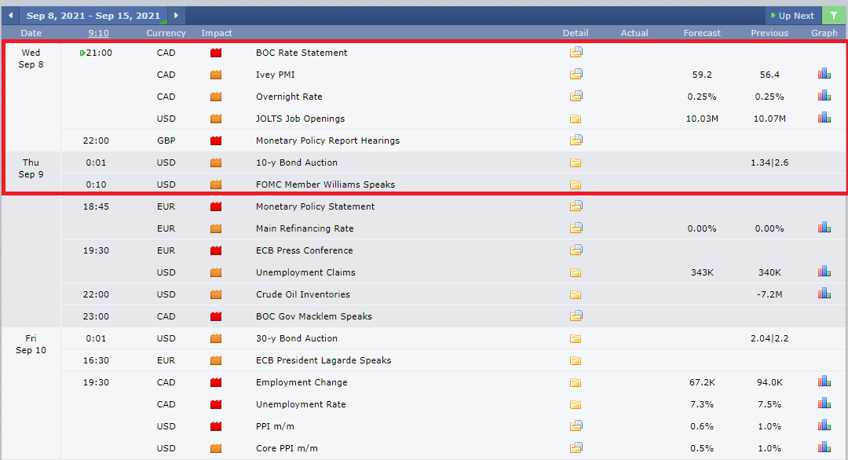Viewport: 848px width, 460px height.
Task: Select the Employment Change event name
Action: [x=302, y=382]
